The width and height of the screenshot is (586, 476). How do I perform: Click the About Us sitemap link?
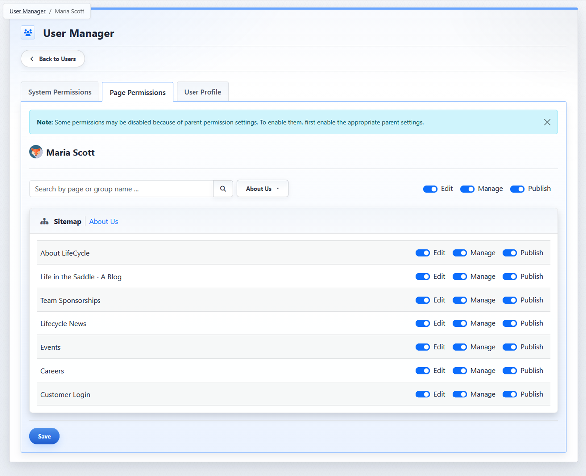tap(103, 222)
